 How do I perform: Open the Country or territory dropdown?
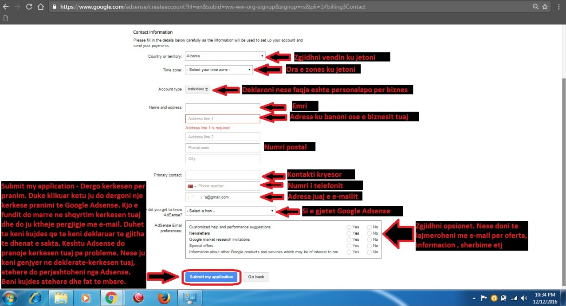[225, 56]
